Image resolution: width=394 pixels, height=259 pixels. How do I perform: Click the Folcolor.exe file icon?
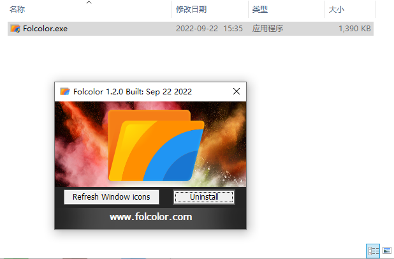click(x=15, y=29)
